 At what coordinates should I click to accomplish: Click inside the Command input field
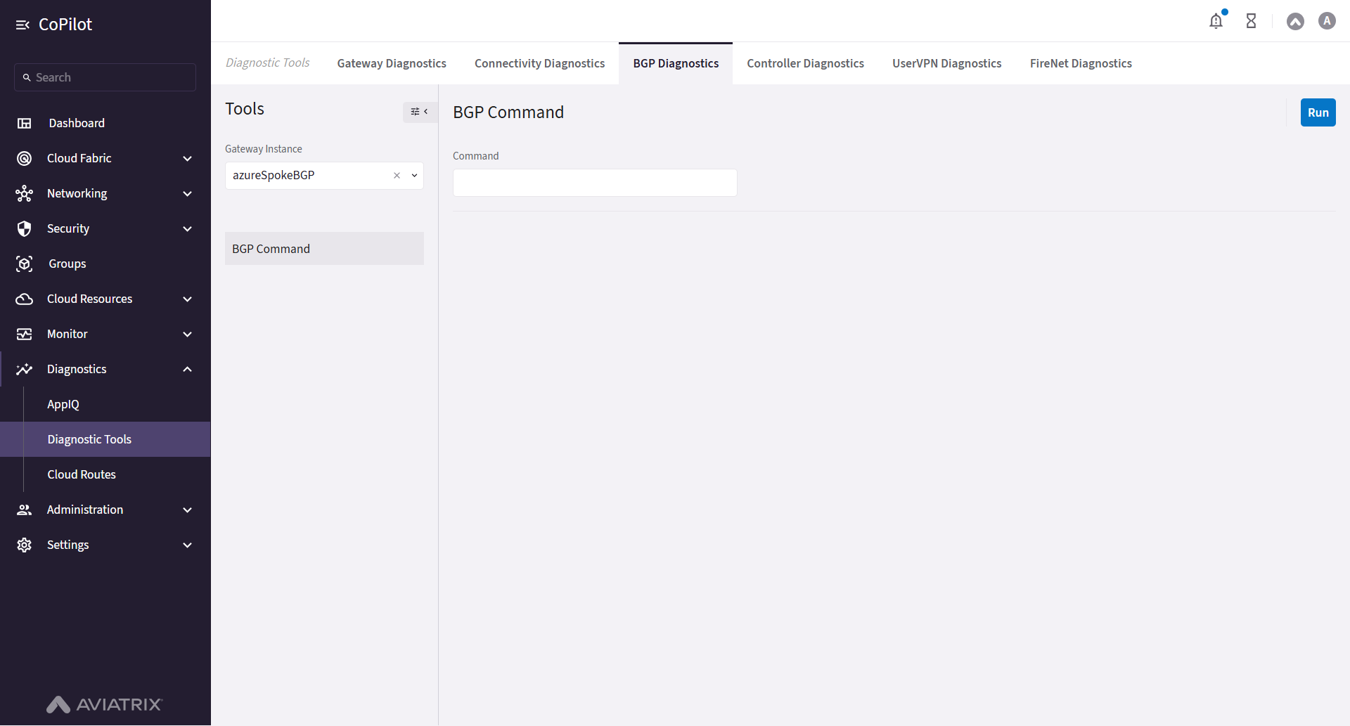(x=594, y=183)
